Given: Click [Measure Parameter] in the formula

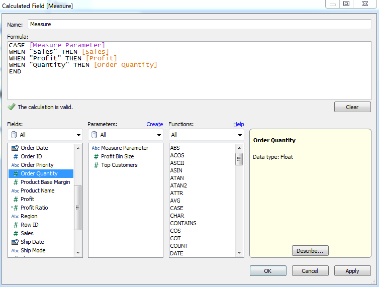Looking at the screenshot, I should [67, 45].
